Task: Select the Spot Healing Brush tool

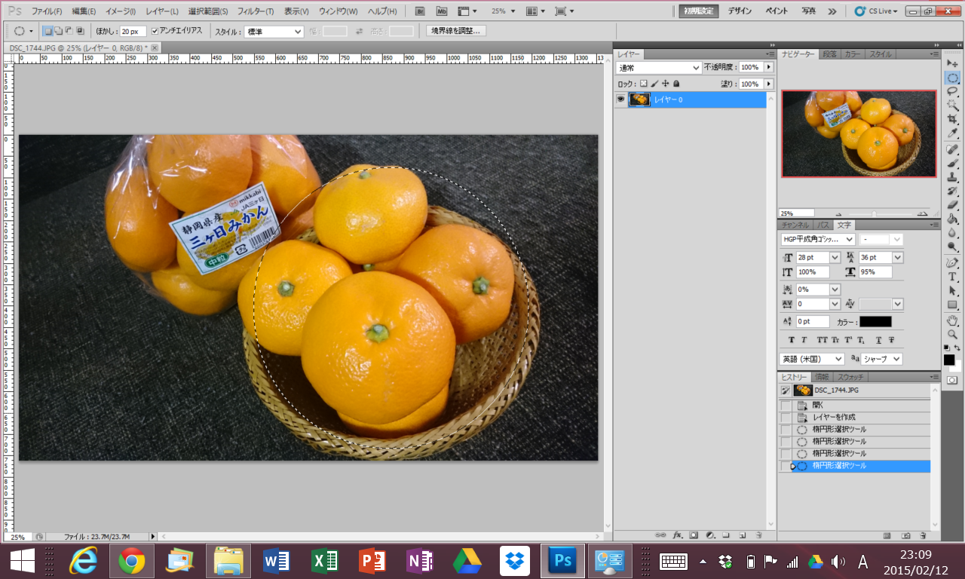Action: pyautogui.click(x=952, y=149)
